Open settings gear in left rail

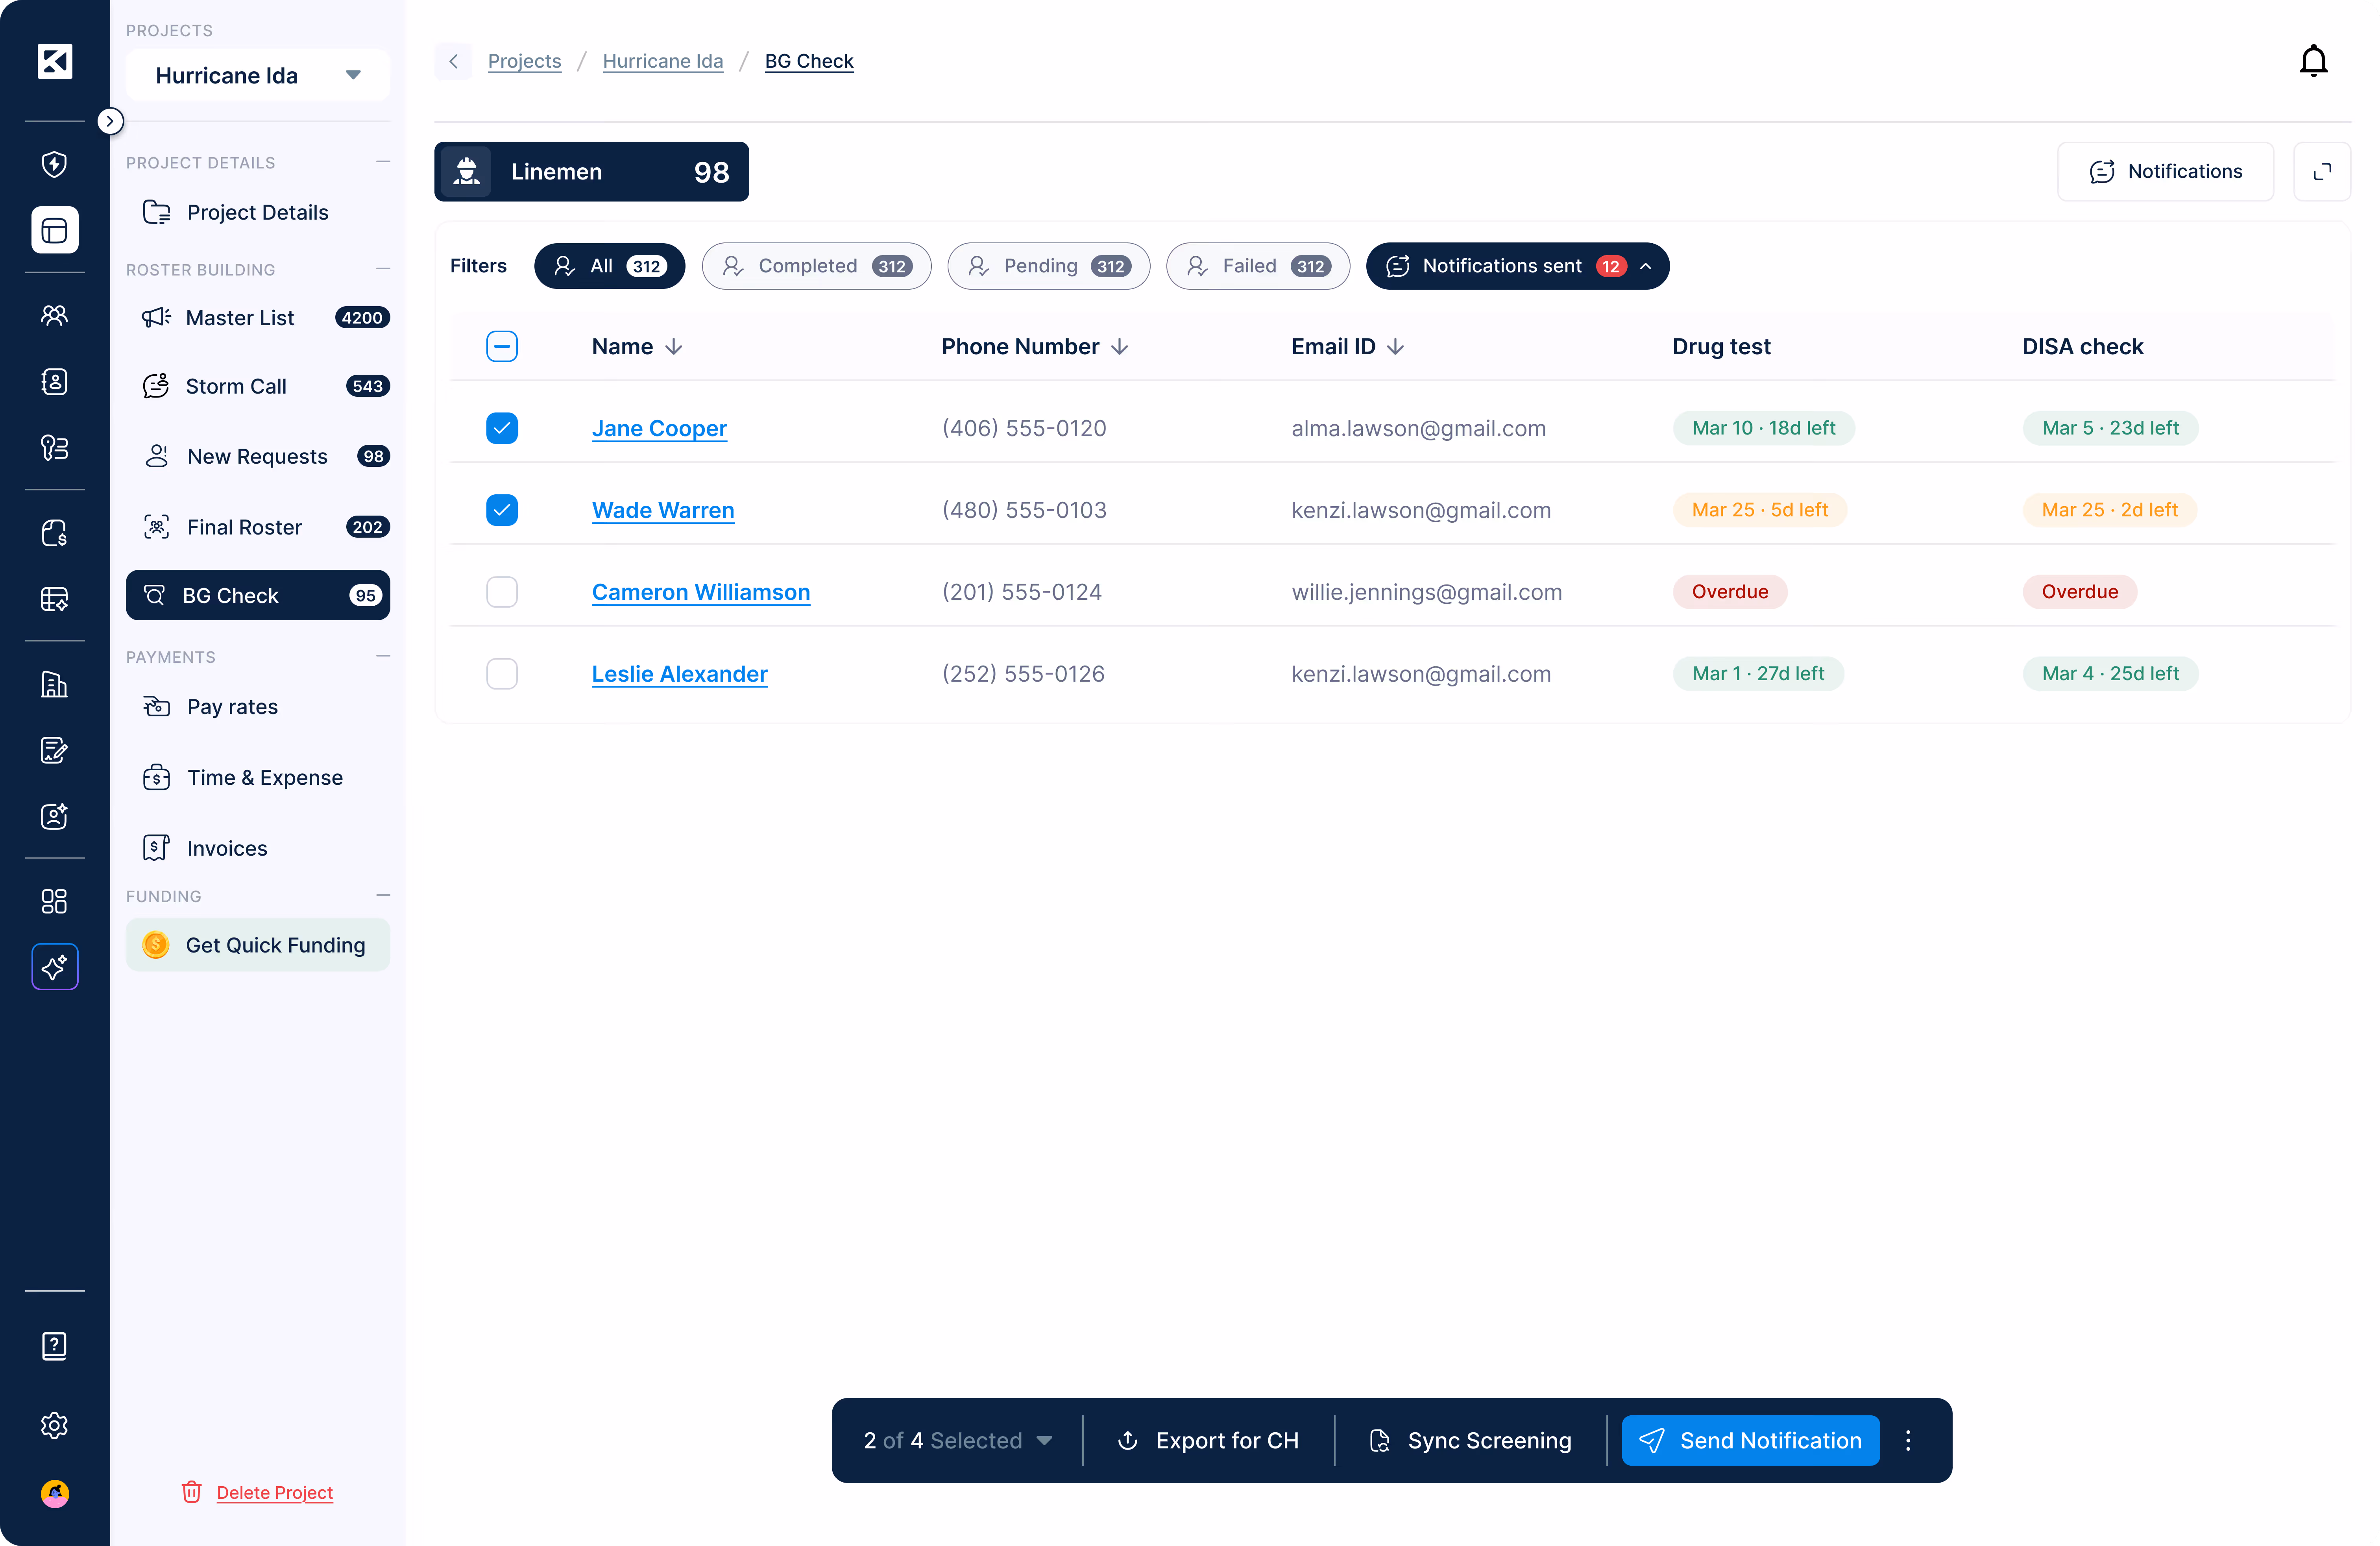pos(54,1425)
